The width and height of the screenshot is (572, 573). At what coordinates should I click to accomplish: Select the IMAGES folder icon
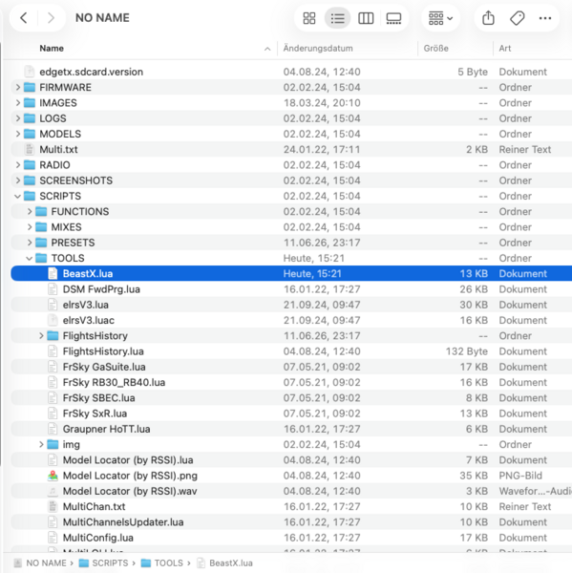(x=30, y=103)
